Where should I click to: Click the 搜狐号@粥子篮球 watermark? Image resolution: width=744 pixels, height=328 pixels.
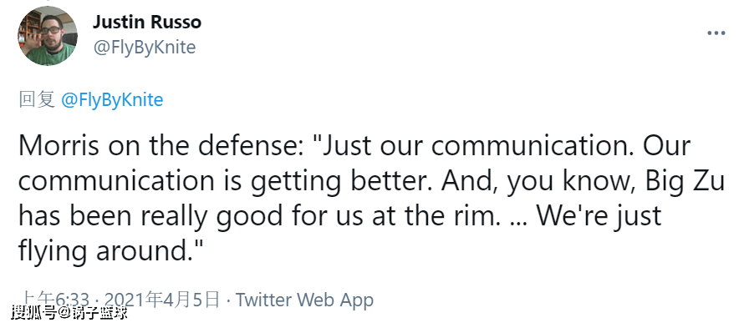[69, 313]
